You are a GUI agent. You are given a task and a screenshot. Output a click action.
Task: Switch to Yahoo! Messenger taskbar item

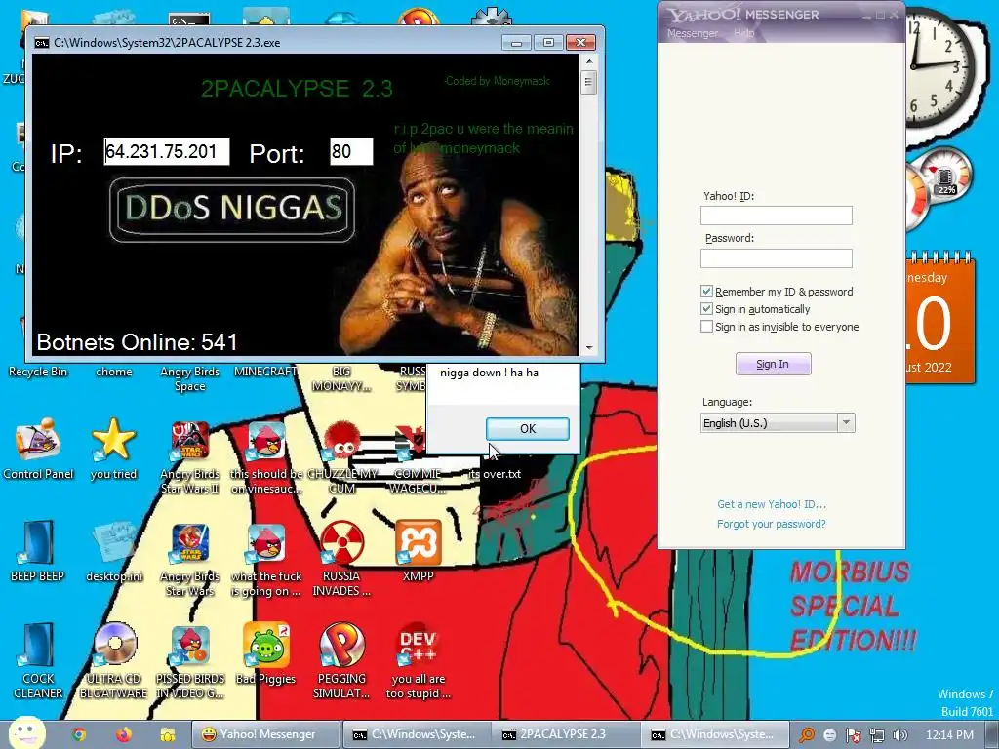(264, 734)
